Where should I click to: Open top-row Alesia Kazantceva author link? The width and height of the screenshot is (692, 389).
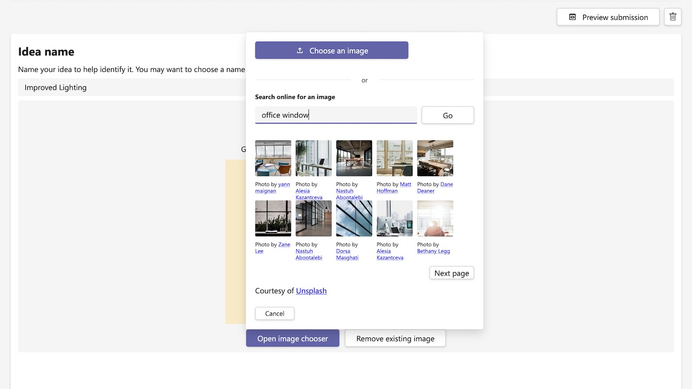coord(309,194)
